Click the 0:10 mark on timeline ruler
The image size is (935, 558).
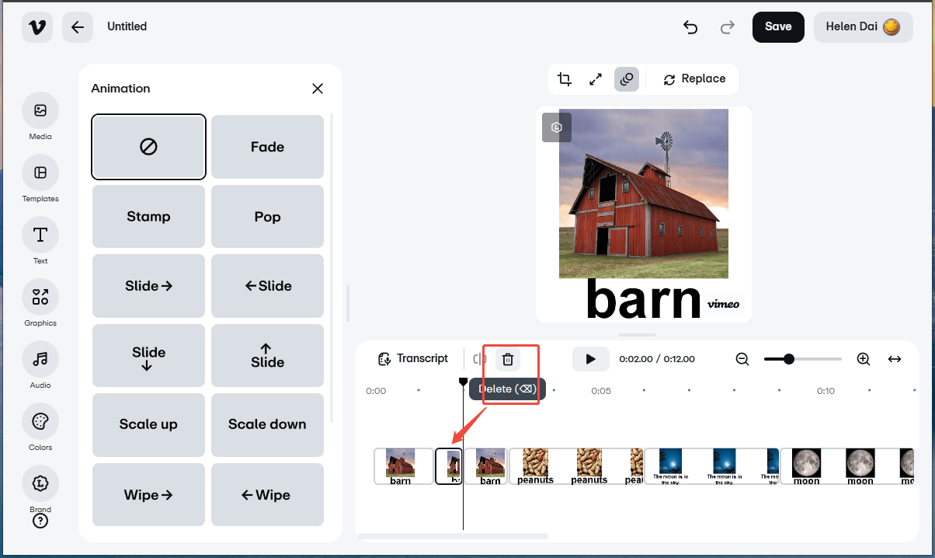(826, 391)
